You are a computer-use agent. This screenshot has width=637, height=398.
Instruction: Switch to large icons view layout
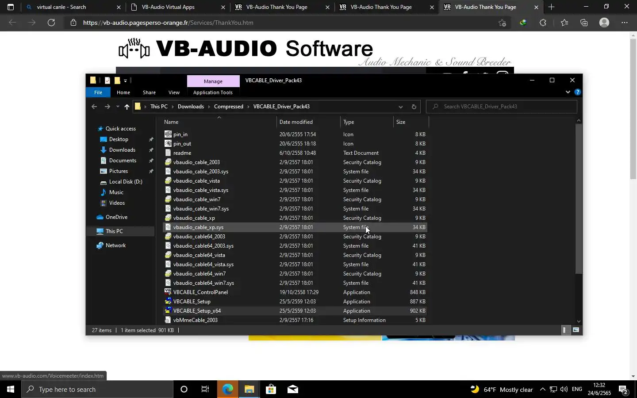(x=576, y=330)
